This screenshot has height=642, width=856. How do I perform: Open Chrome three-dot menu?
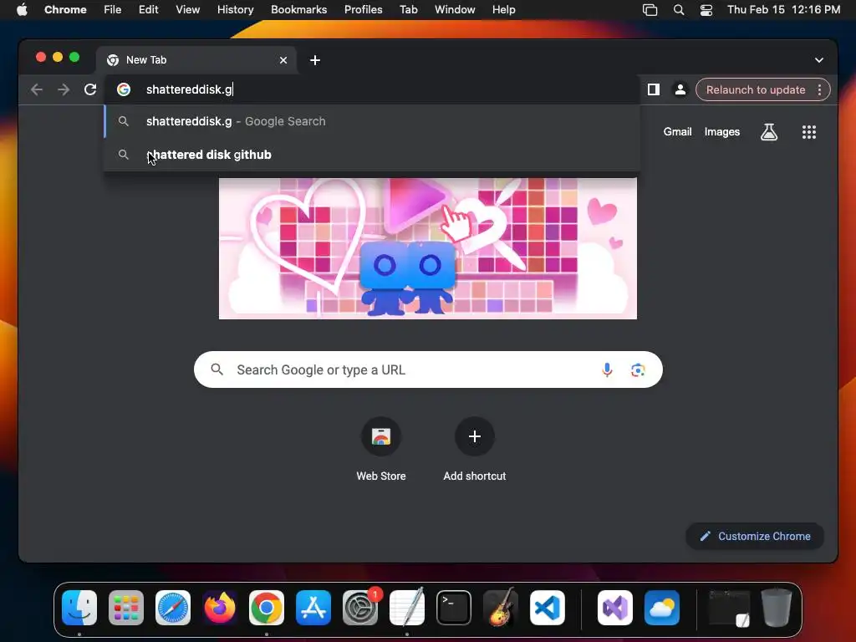tap(819, 89)
